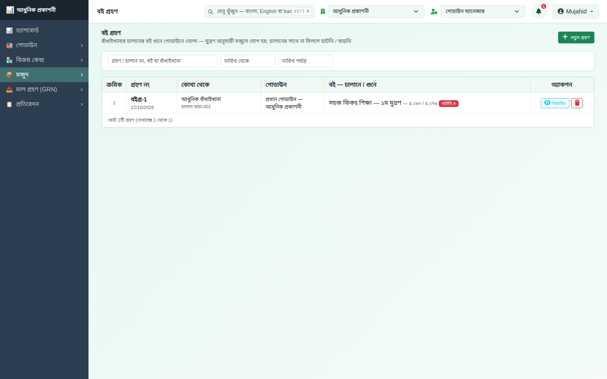Open notifications bell icon
Screen dimensions: 607x379
(x=539, y=11)
